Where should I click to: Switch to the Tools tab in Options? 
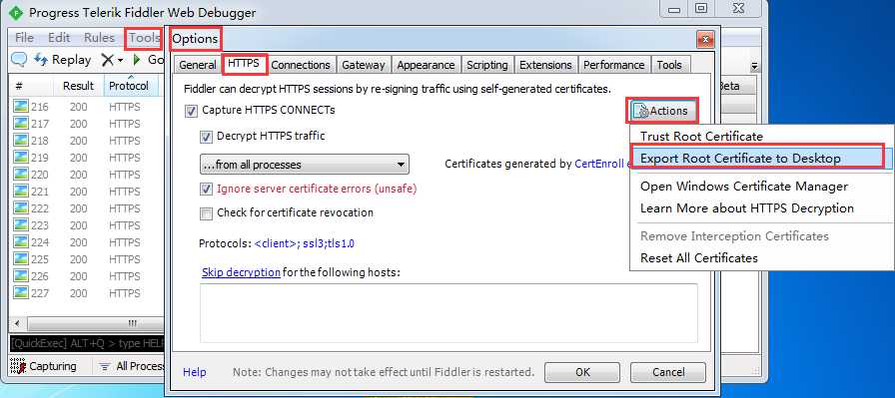pyautogui.click(x=669, y=65)
